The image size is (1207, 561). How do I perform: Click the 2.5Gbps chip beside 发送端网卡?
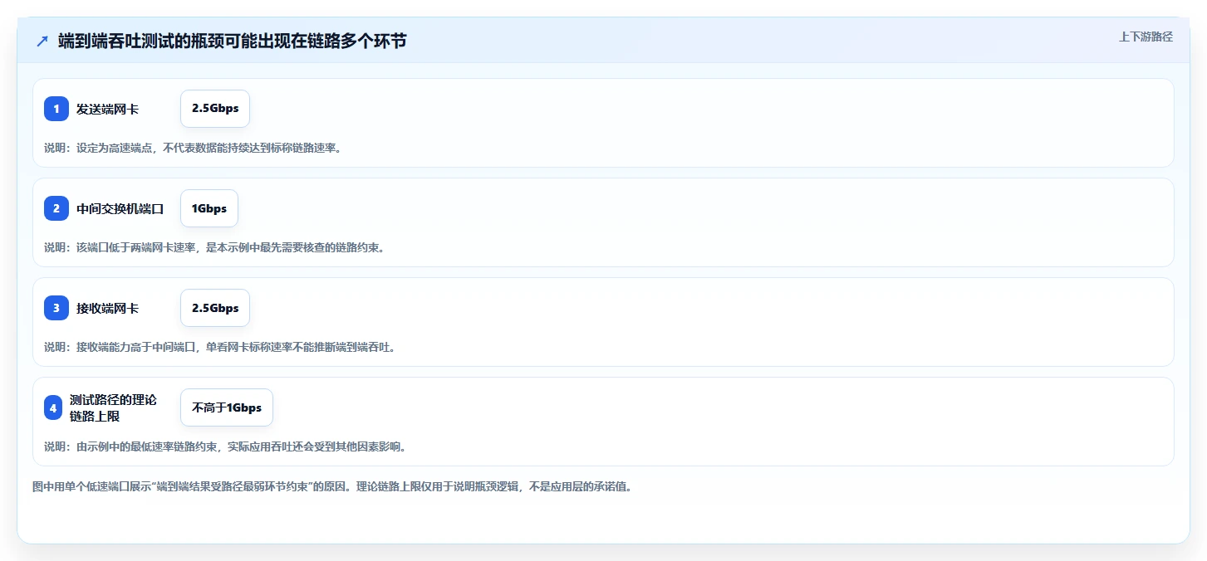215,109
